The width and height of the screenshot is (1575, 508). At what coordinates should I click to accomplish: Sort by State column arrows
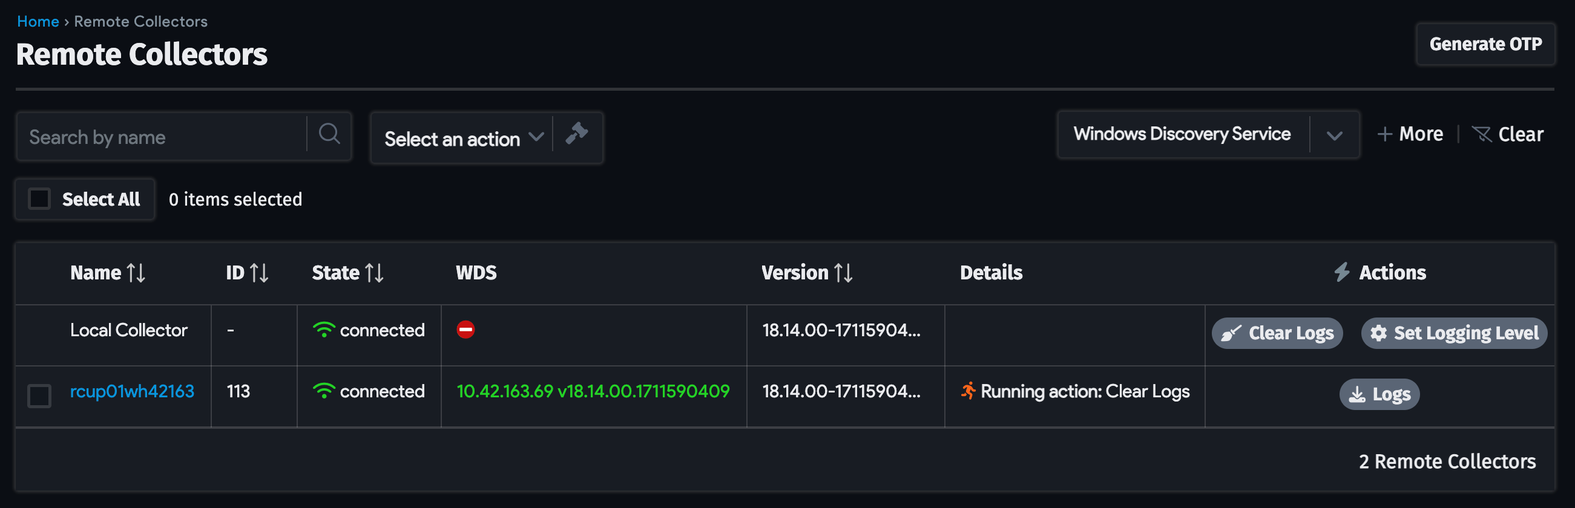point(374,273)
